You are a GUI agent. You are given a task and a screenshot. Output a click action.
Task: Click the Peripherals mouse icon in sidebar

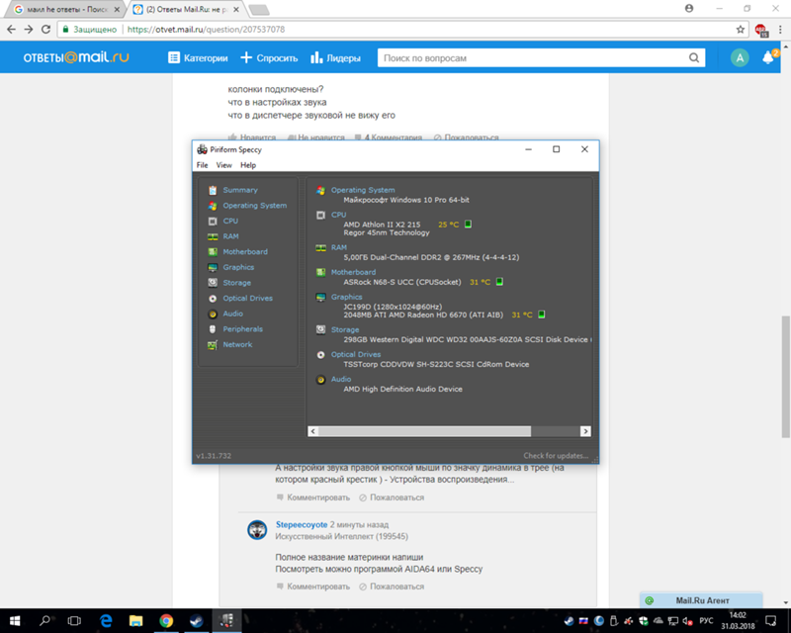213,329
